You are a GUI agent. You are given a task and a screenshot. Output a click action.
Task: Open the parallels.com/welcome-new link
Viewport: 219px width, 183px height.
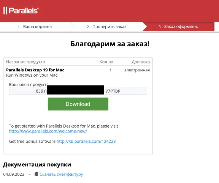48,131
